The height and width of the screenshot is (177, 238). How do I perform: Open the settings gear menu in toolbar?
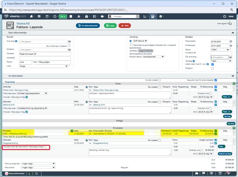160,17
